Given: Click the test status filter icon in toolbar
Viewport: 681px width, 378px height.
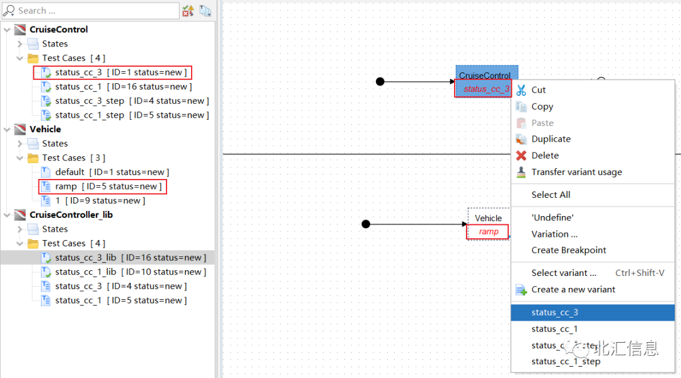Looking at the screenshot, I should tap(188, 10).
